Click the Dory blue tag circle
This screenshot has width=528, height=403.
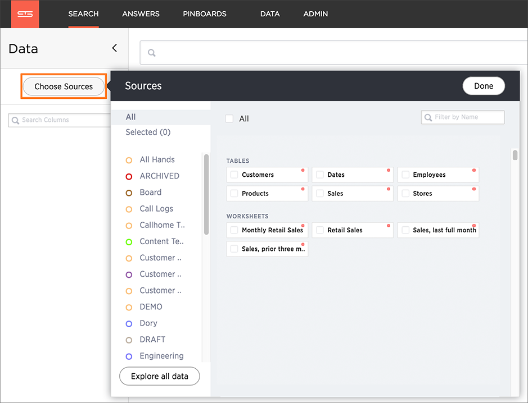[129, 324]
